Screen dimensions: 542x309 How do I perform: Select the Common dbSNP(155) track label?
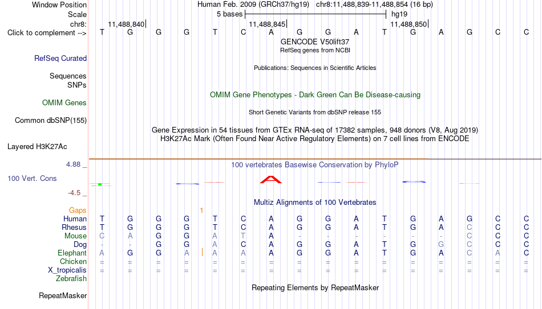(51, 121)
